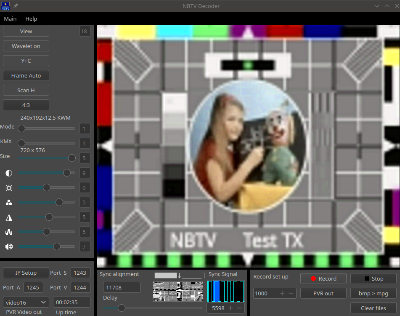Image resolution: width=400 pixels, height=316 pixels.
Task: Click the sharpness triangle icon
Action: 9,217
